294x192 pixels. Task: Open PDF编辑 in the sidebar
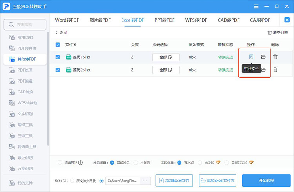25,81
